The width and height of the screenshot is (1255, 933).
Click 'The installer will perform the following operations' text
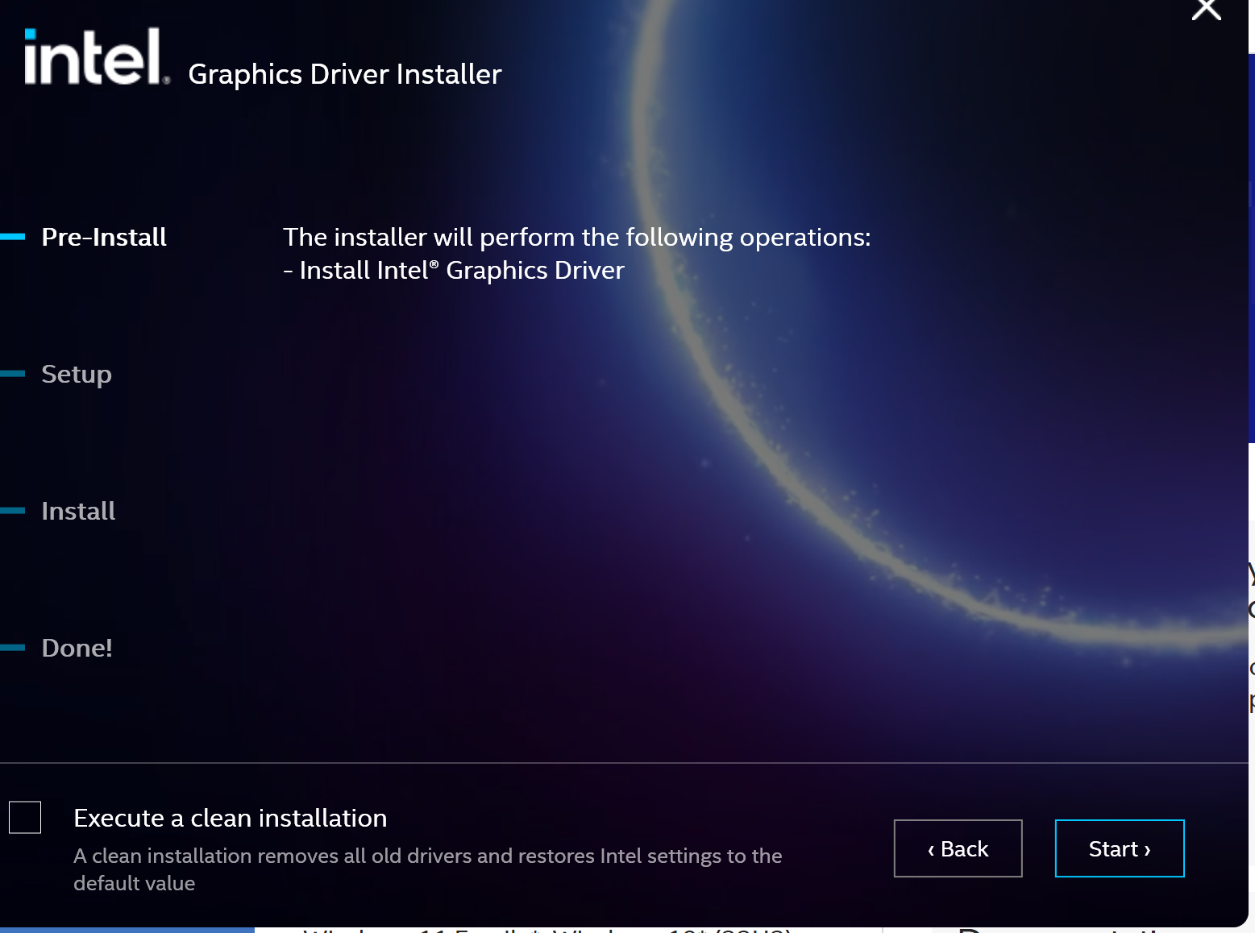(577, 237)
